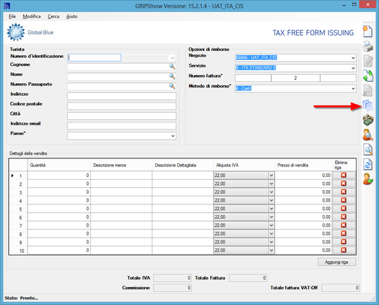Click into the Codice postale field
Image resolution: width=379 pixels, height=305 pixels.
click(x=121, y=106)
